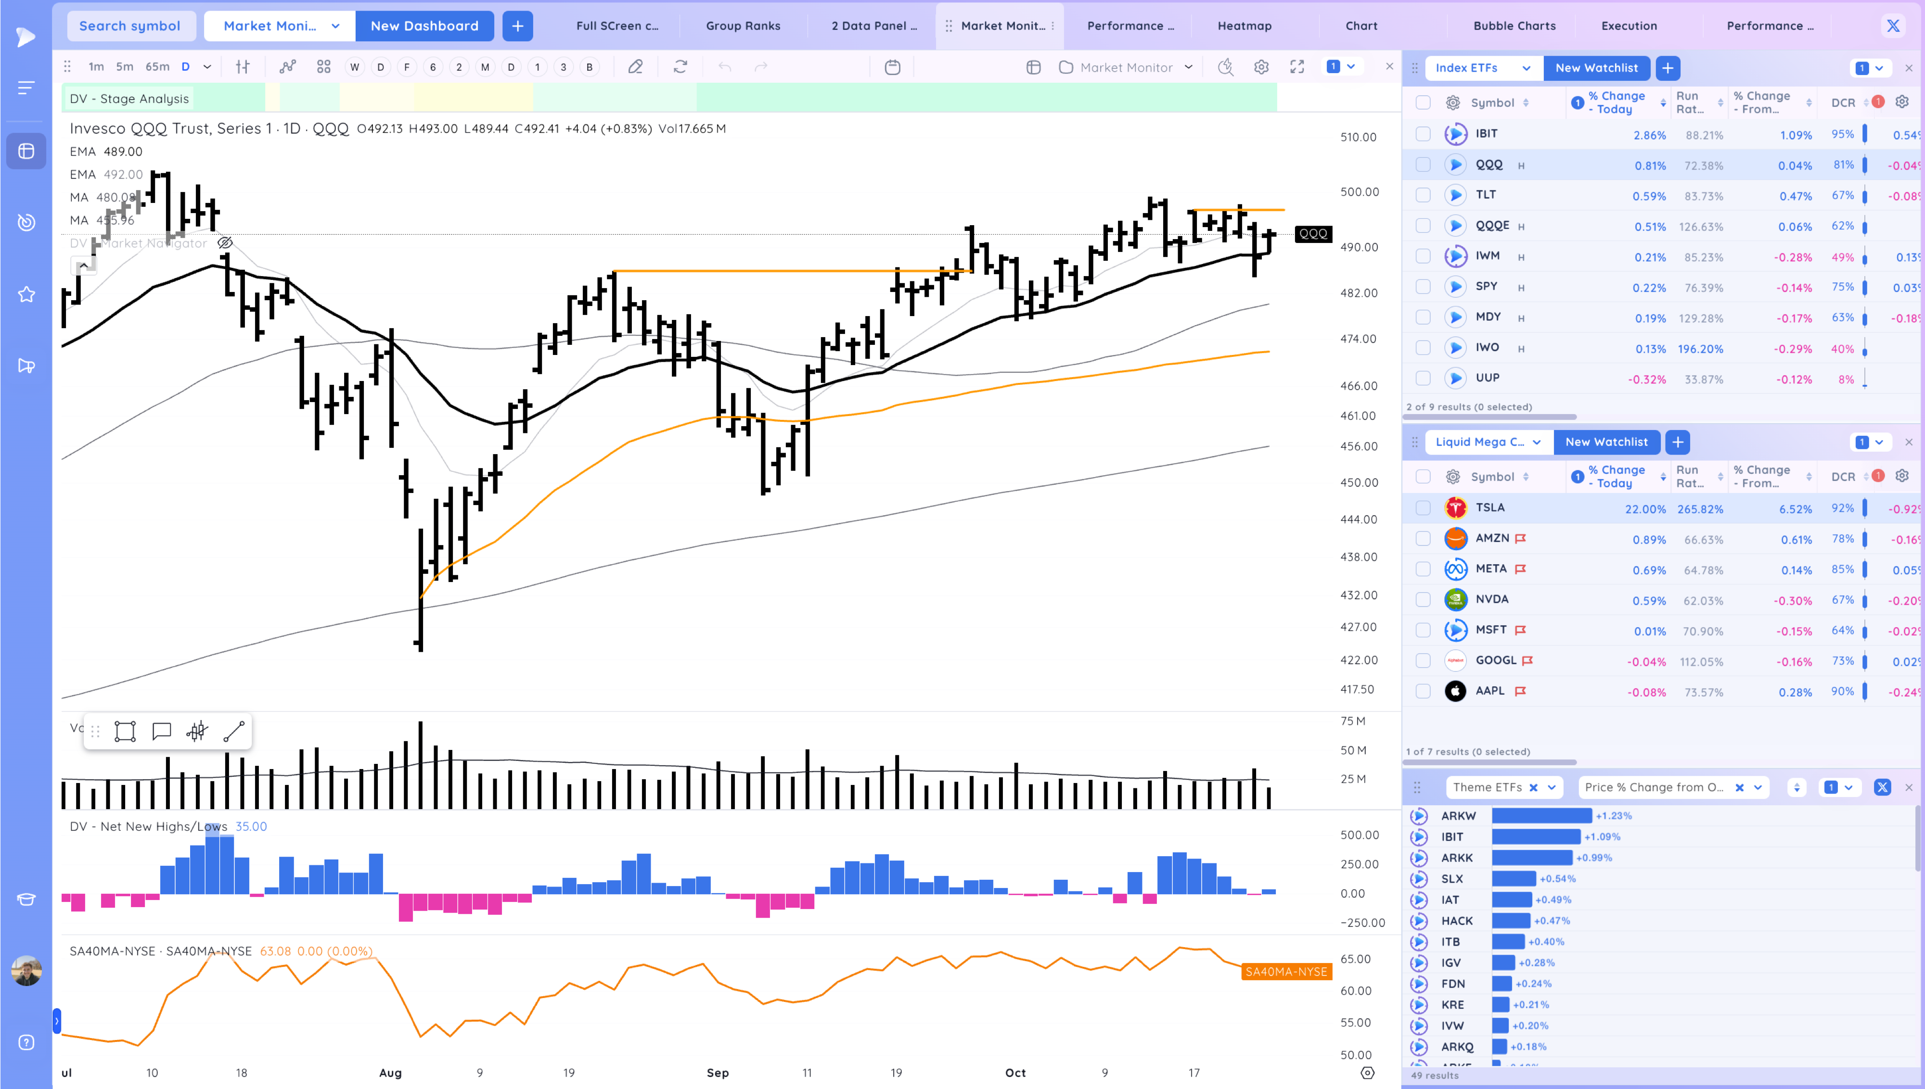The width and height of the screenshot is (1925, 1089).
Task: Click the chart type bars icon
Action: point(243,67)
